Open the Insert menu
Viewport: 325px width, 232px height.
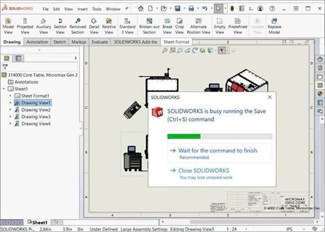coord(82,9)
